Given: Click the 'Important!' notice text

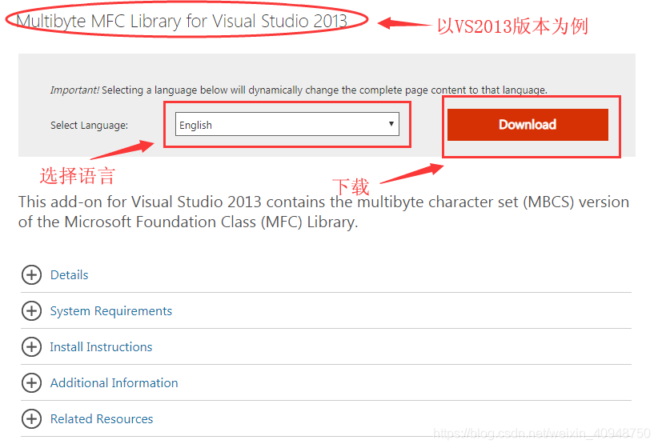Looking at the screenshot, I should [x=299, y=90].
